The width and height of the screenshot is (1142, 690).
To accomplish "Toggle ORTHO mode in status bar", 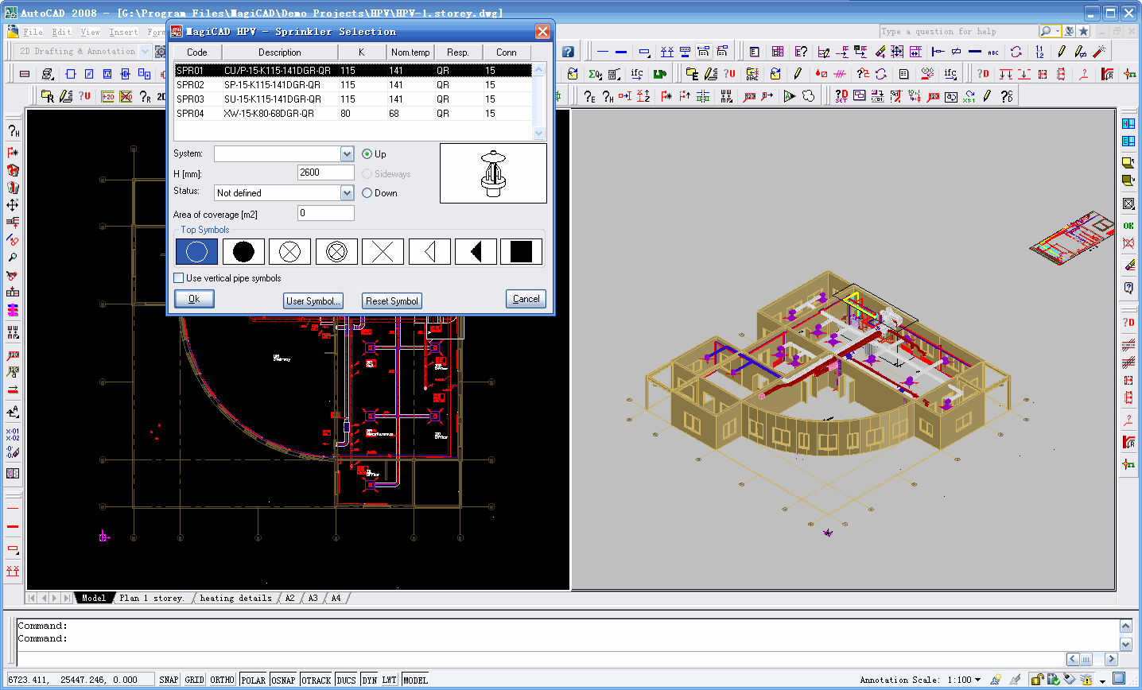I will [x=222, y=680].
